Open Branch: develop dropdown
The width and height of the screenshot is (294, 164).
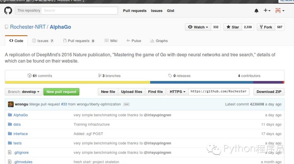pos(24,92)
